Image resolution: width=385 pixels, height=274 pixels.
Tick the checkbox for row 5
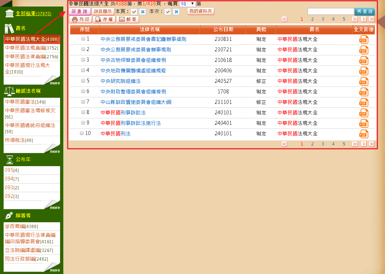pos(83,81)
